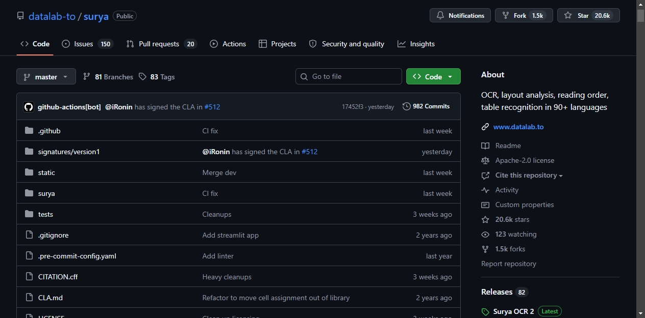The height and width of the screenshot is (318, 645).
Task: Open the 'Add linter' commit message
Action: [218, 256]
